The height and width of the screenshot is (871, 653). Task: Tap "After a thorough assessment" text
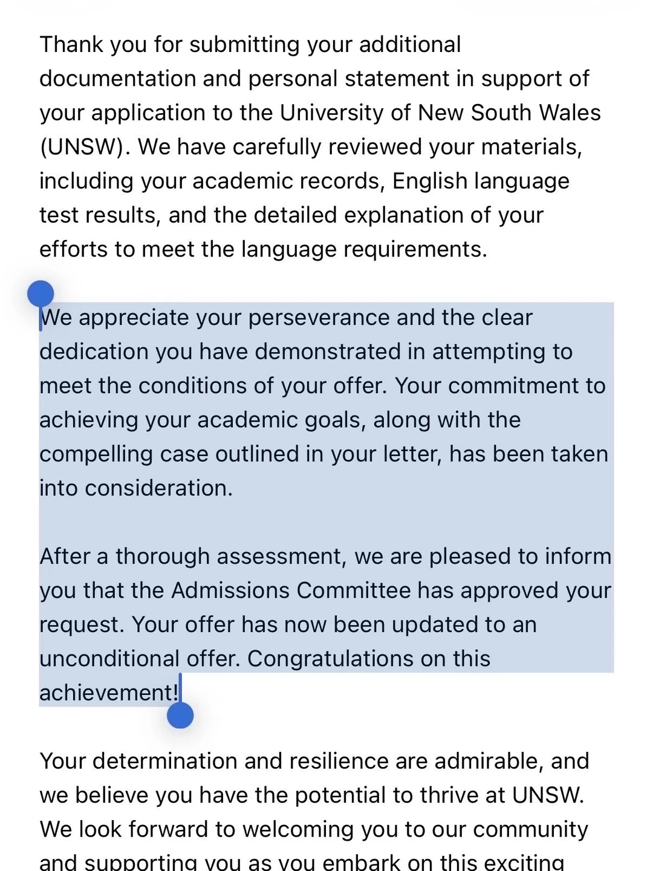[x=193, y=556]
